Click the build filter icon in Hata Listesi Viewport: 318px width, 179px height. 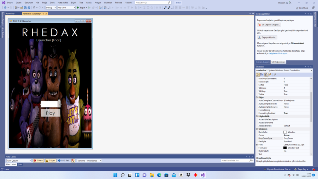point(73,161)
